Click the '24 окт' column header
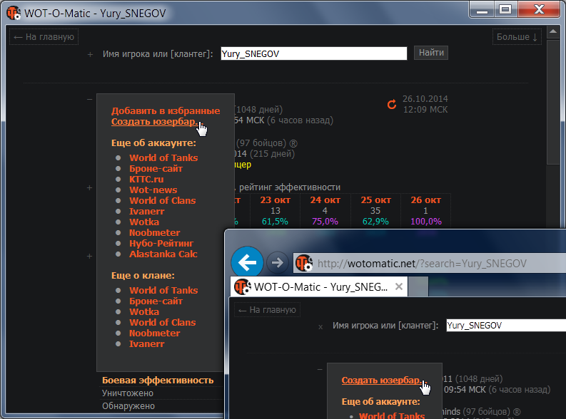Screen dimensions: 566x419 click(x=325, y=200)
